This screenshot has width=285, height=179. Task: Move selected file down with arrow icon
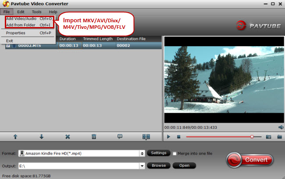[x=42, y=137]
